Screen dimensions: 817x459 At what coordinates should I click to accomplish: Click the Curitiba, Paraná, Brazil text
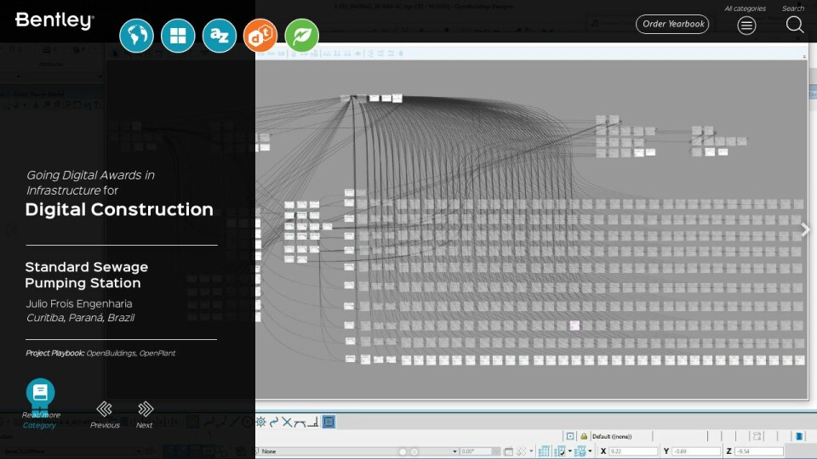tap(81, 317)
